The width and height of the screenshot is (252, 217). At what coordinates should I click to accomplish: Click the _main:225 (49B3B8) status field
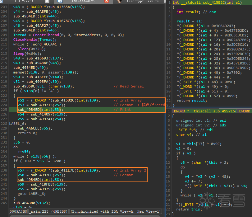pos(49,211)
